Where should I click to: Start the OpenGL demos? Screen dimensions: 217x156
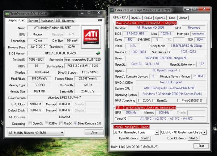pyautogui.click(x=145, y=139)
